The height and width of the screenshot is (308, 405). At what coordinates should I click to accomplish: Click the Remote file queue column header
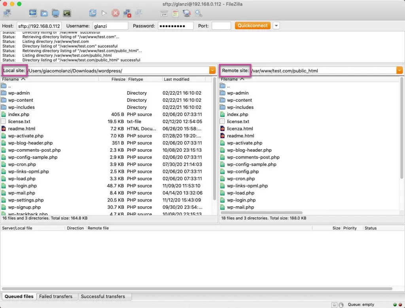tap(199, 228)
